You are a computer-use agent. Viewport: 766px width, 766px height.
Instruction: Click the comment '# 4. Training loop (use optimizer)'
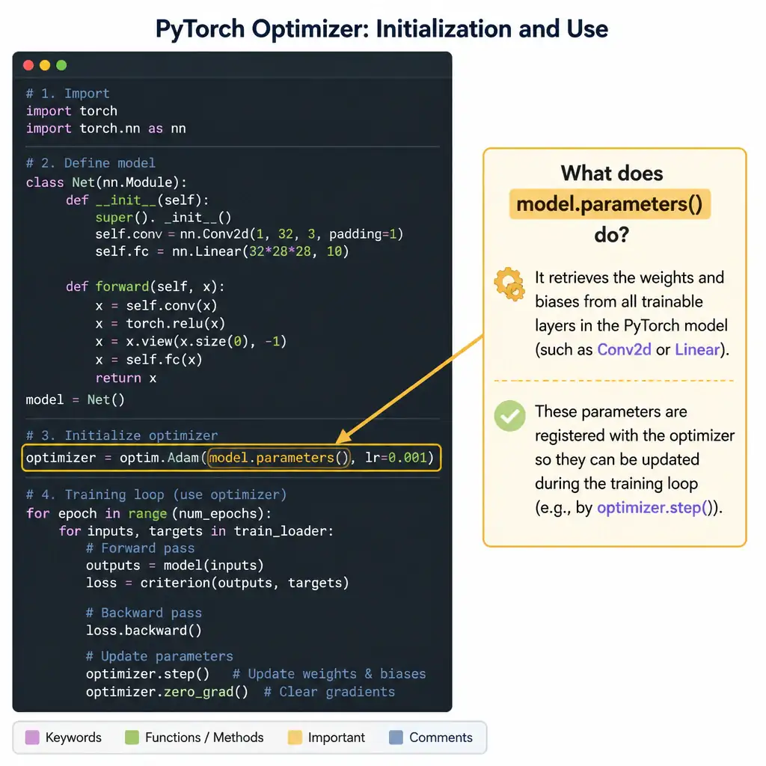[156, 494]
